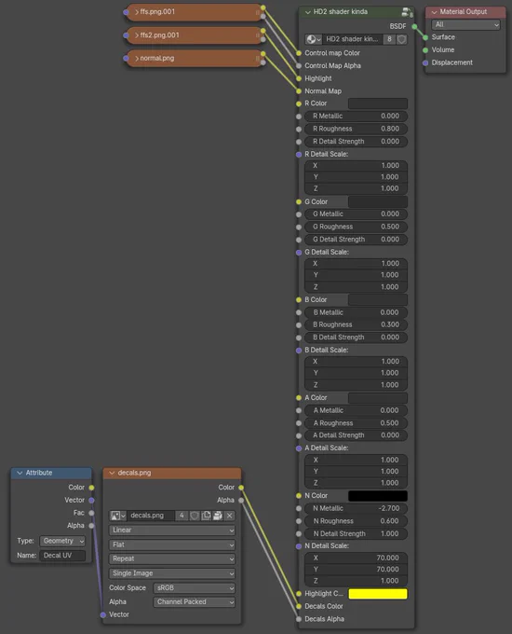
Task: Click the Decals Color input socket
Action: tap(299, 606)
